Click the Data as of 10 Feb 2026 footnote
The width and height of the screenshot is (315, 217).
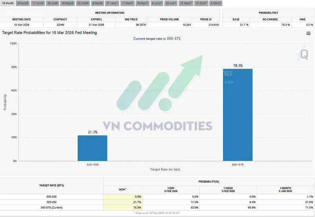157,213
